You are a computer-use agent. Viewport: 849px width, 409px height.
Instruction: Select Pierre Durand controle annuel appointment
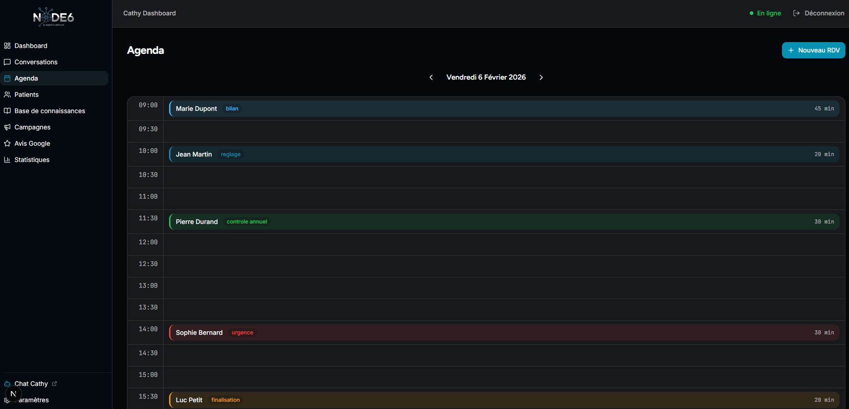click(x=504, y=222)
